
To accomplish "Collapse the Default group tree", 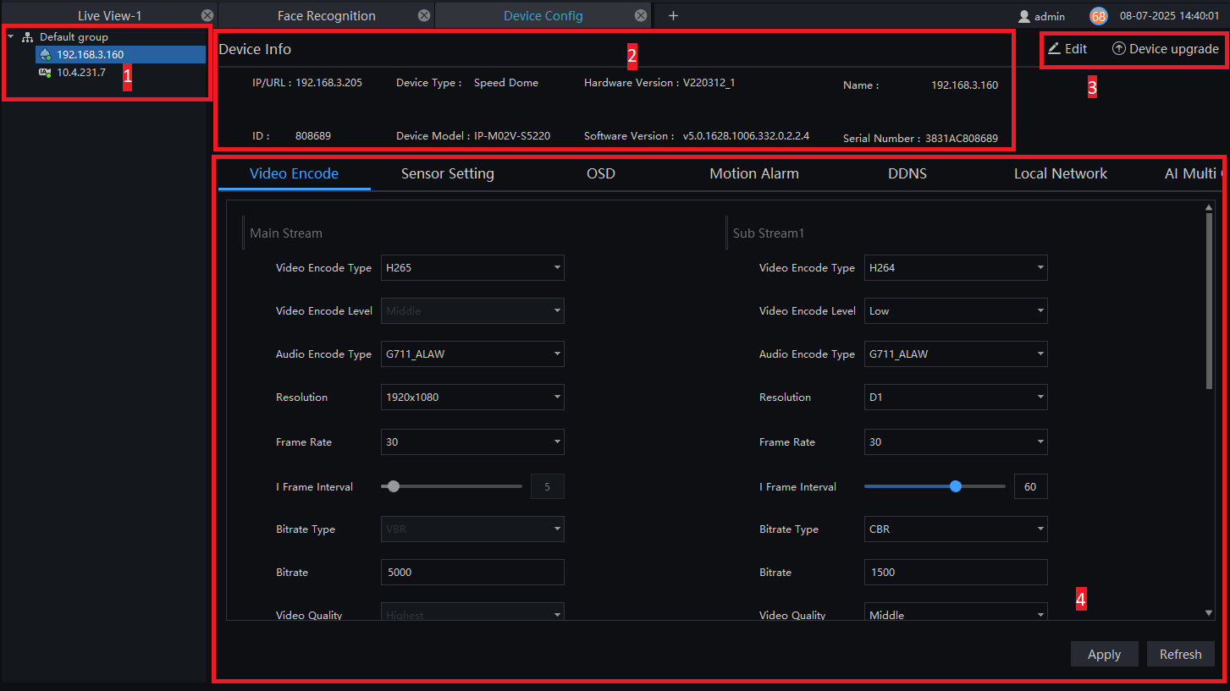I will (10, 36).
